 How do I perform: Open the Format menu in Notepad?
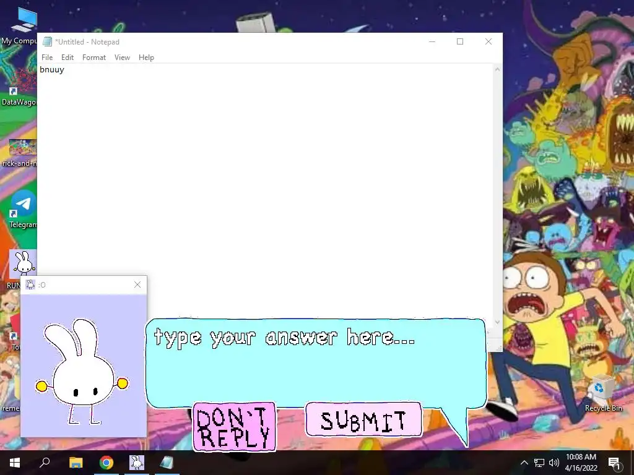point(94,58)
